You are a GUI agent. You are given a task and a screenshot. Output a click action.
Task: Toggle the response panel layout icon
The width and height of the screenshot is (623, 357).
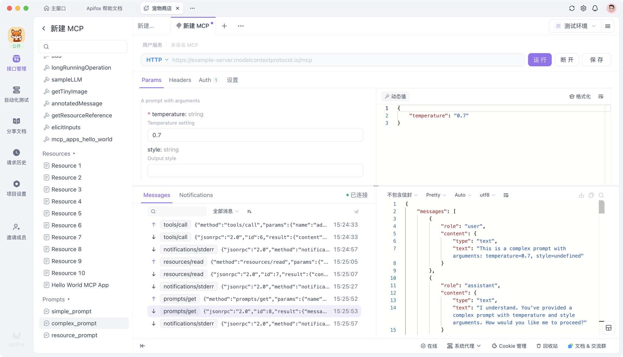608,328
